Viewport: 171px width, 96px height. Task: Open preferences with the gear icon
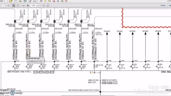coord(41,1)
